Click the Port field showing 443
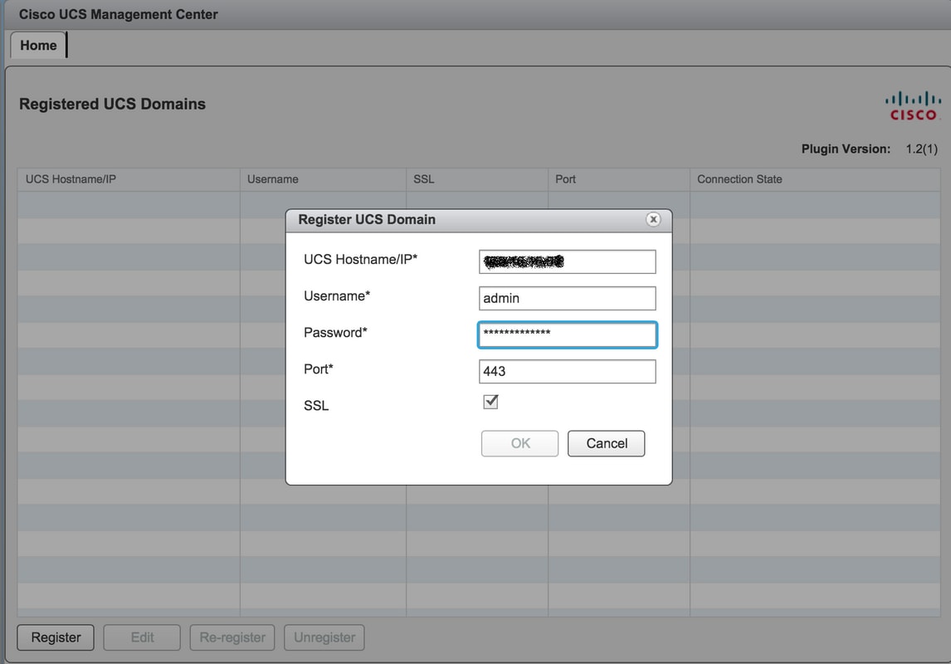This screenshot has width=951, height=664. tap(567, 371)
